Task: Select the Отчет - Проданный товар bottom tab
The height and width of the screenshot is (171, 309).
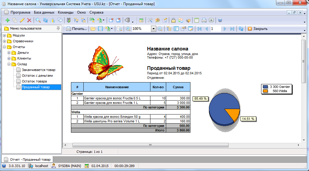Action: (27, 160)
